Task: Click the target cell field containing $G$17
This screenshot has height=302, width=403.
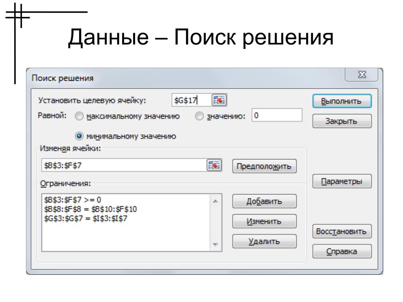Action: (191, 101)
